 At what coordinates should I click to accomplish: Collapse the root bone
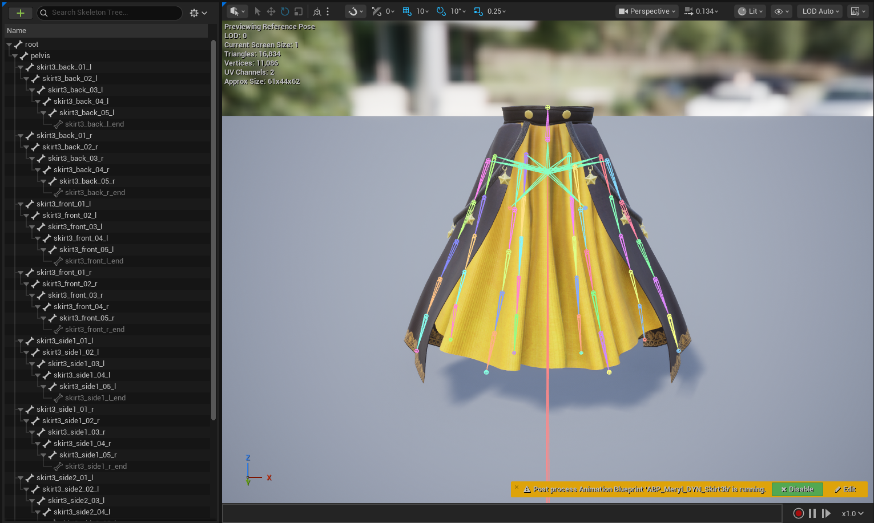coord(9,44)
